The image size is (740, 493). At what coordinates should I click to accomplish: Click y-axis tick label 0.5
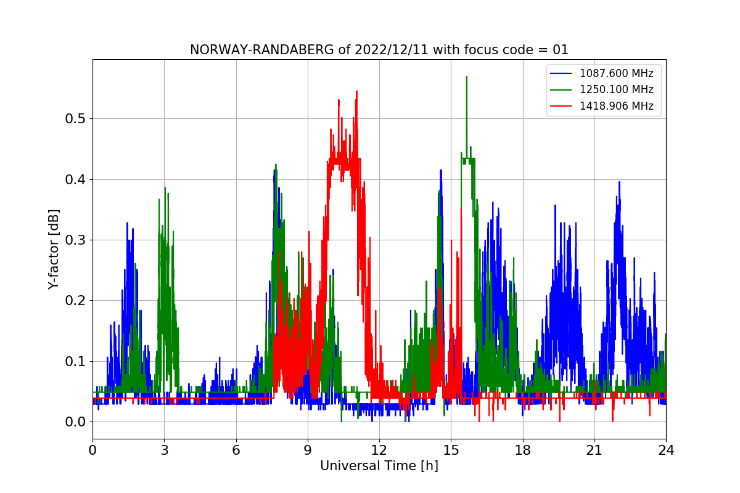75,119
